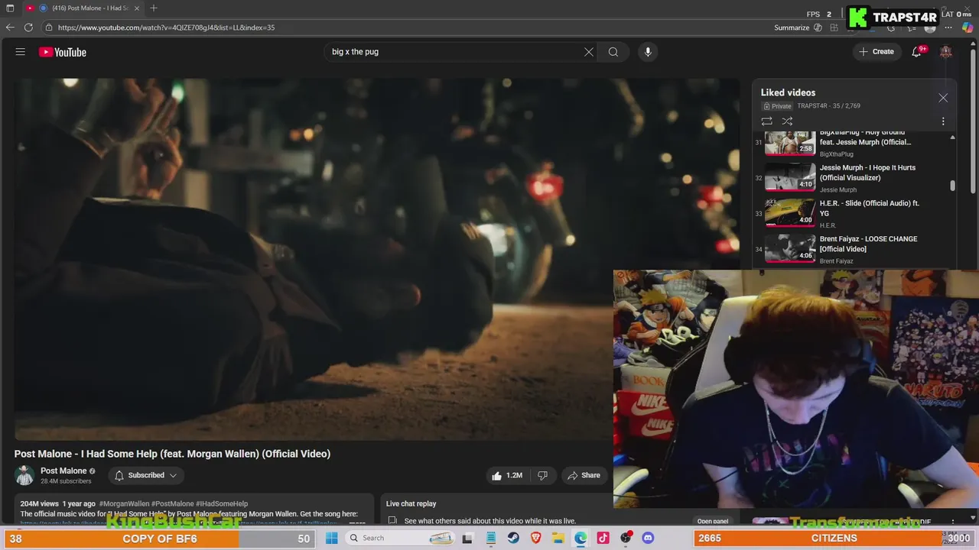Toggle shuffle playlist in Liked videos
The image size is (979, 550).
(x=787, y=121)
